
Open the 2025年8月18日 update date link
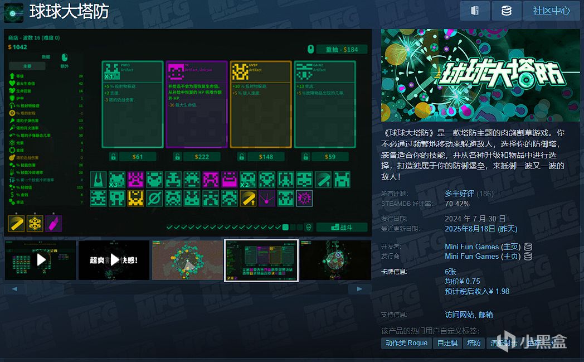pos(481,229)
